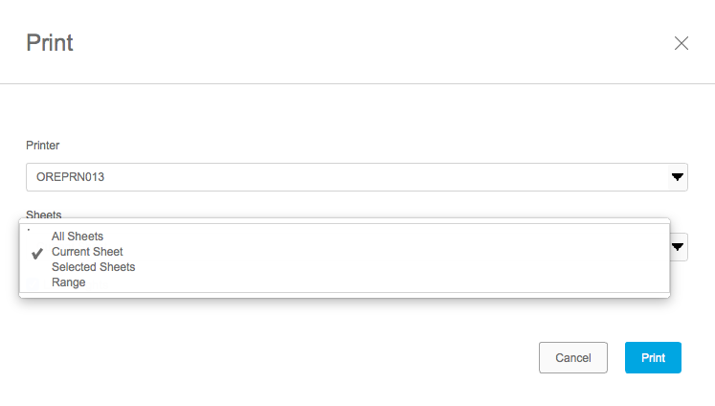Click the Printer field label
Image resolution: width=715 pixels, height=406 pixels.
click(x=42, y=145)
